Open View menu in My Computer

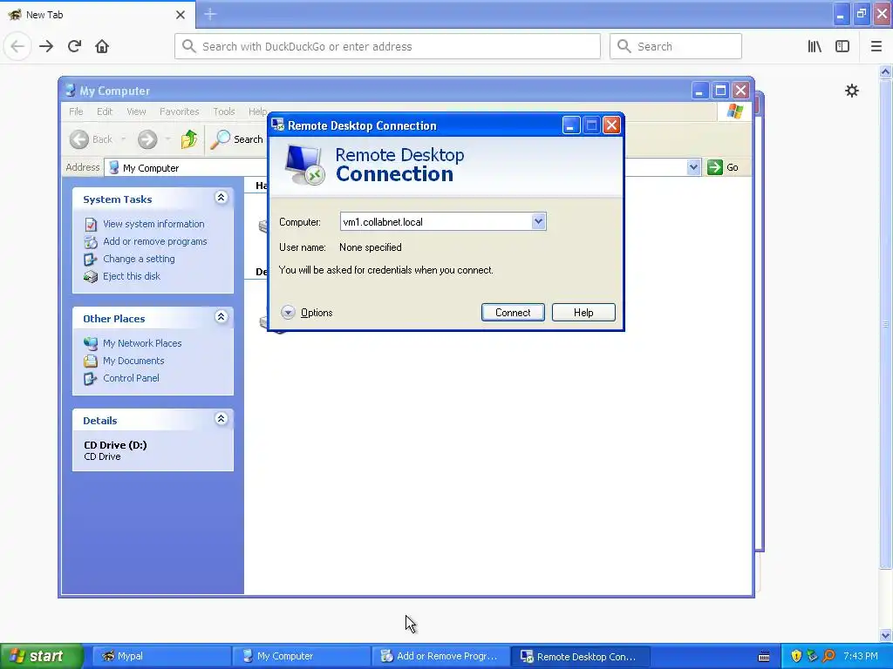[136, 111]
